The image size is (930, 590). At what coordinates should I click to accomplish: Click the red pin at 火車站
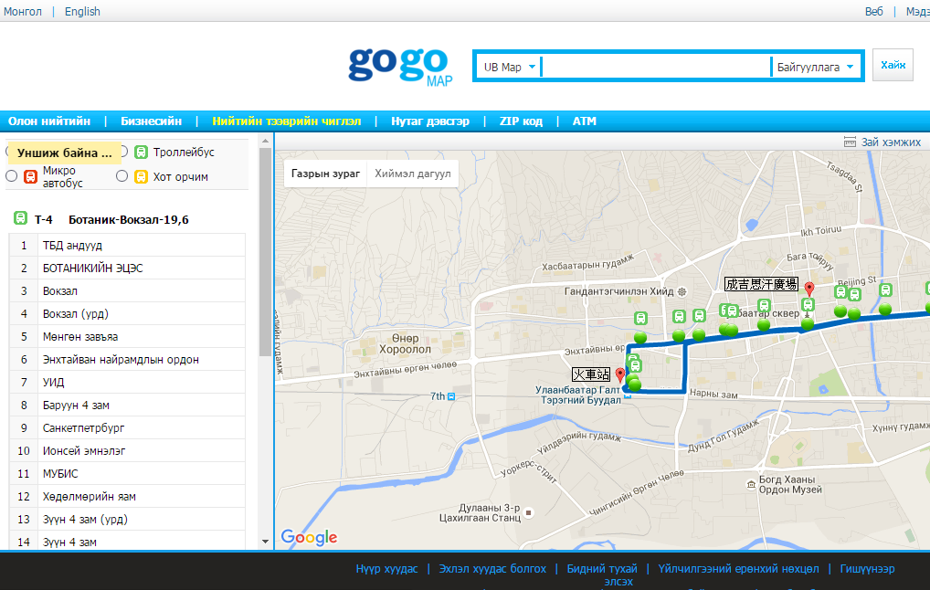tap(620, 374)
